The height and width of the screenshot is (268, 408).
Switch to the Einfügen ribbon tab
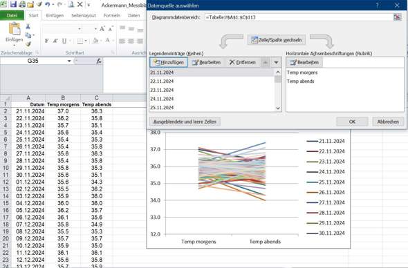[x=55, y=16]
